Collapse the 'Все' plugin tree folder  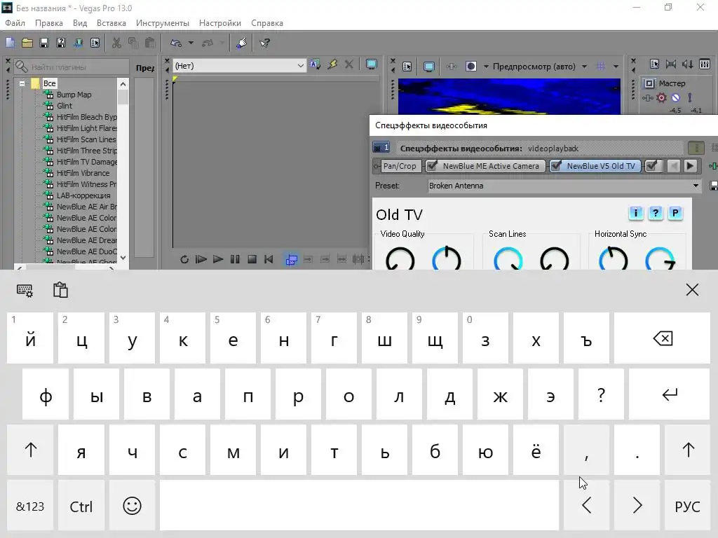(22, 83)
